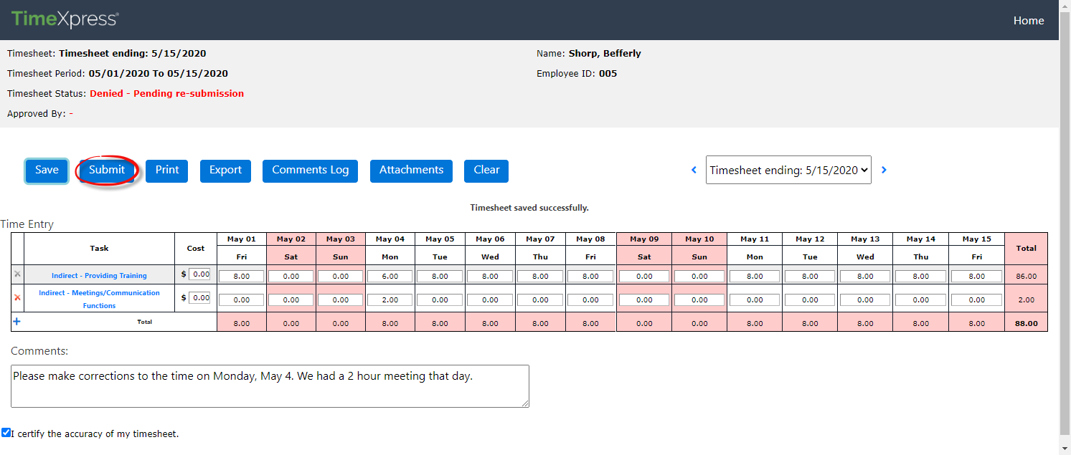Open the Attachments panel
Screen dimensions: 1071x455
(411, 171)
